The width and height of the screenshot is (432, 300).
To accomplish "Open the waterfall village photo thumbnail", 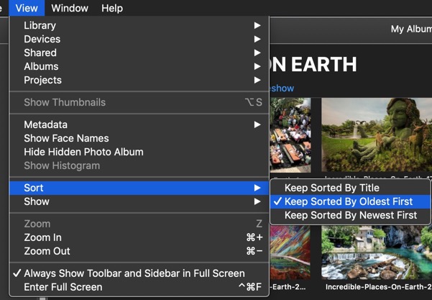I will tap(376, 253).
